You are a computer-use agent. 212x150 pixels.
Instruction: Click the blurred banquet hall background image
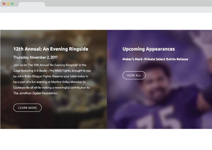[x=53, y=79]
